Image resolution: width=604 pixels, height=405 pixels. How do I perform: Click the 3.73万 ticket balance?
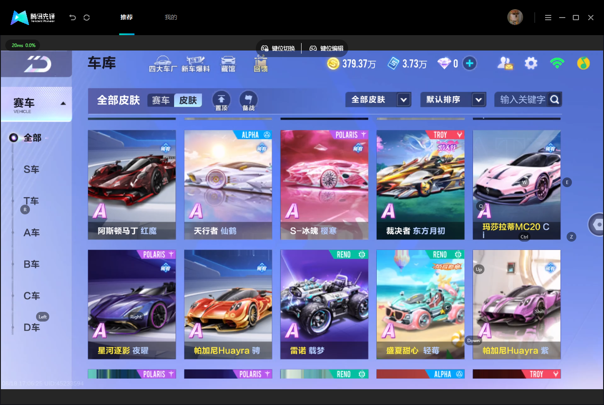click(415, 64)
